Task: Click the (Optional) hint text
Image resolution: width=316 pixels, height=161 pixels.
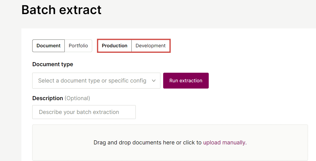Action: pyautogui.click(x=77, y=98)
